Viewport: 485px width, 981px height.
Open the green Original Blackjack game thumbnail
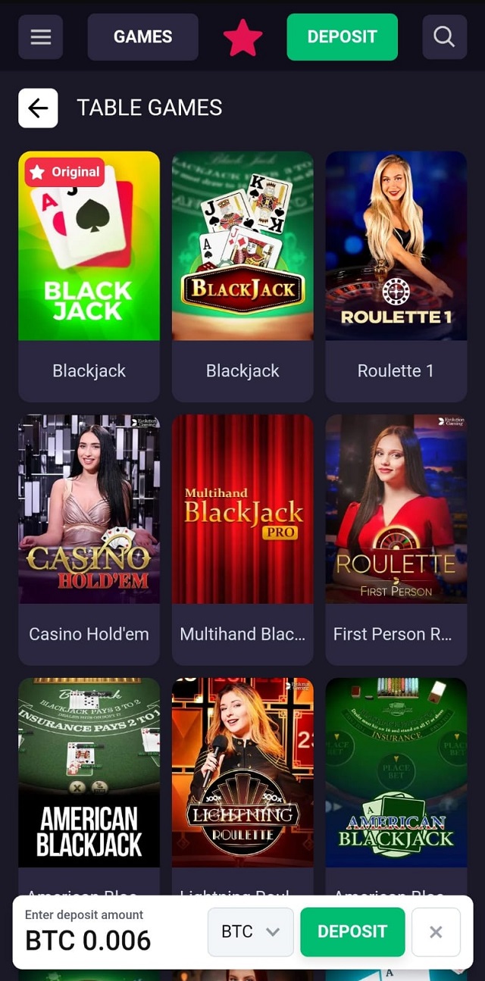89,245
